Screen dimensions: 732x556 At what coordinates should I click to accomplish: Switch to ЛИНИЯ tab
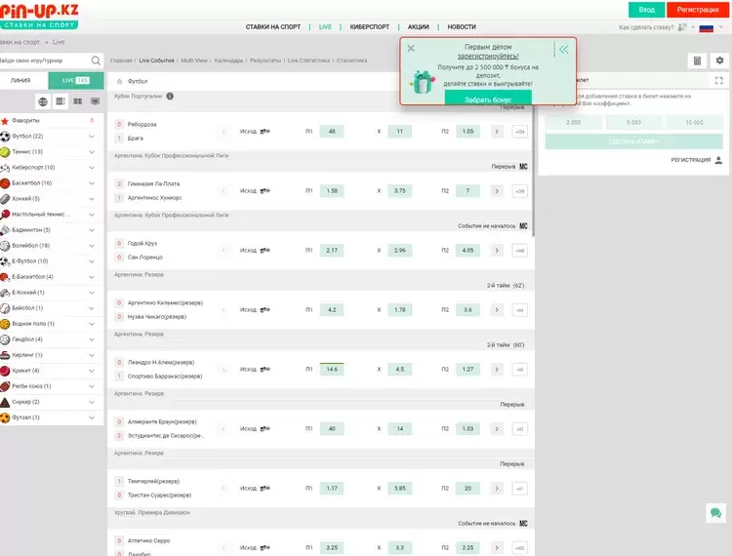pos(21,80)
